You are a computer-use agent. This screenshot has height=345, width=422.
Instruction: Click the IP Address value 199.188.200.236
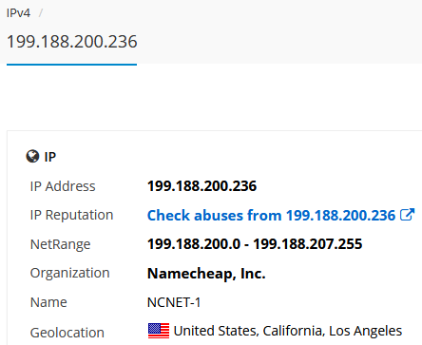tap(201, 186)
